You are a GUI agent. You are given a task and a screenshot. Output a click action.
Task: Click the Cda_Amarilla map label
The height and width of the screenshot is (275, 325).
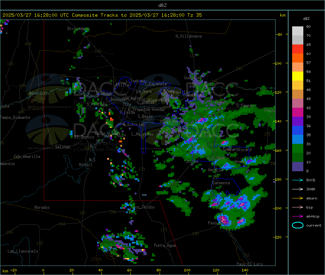[27, 156]
